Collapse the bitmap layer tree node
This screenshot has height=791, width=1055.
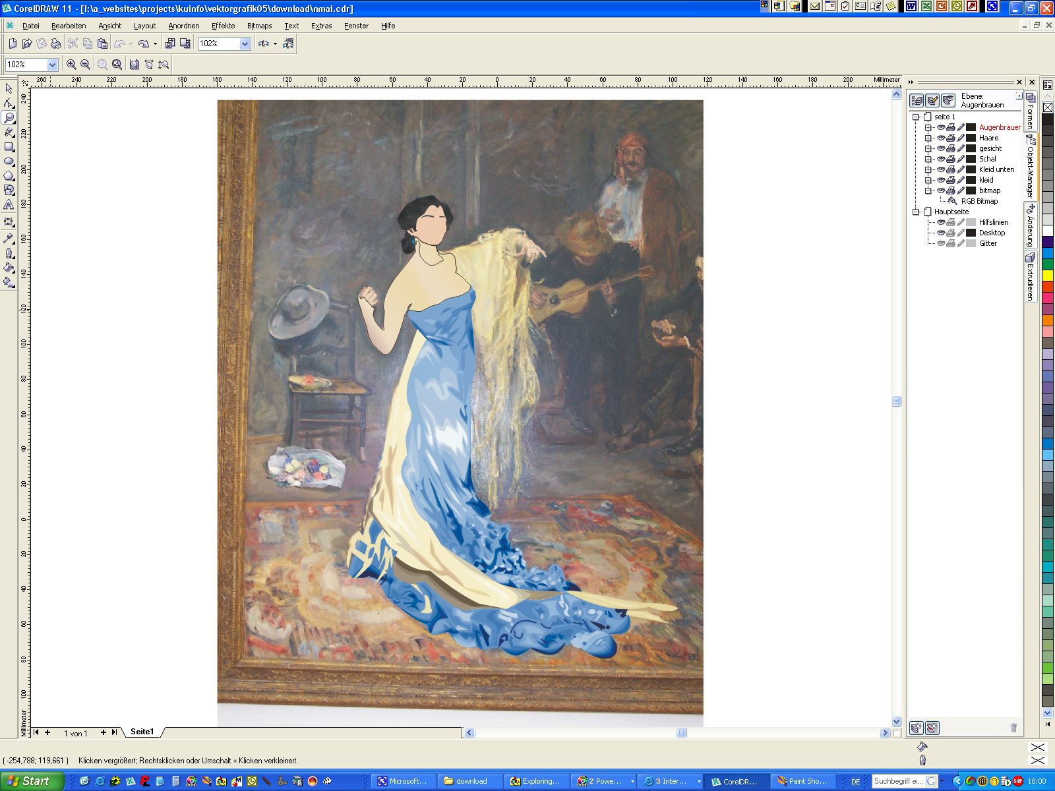click(928, 190)
